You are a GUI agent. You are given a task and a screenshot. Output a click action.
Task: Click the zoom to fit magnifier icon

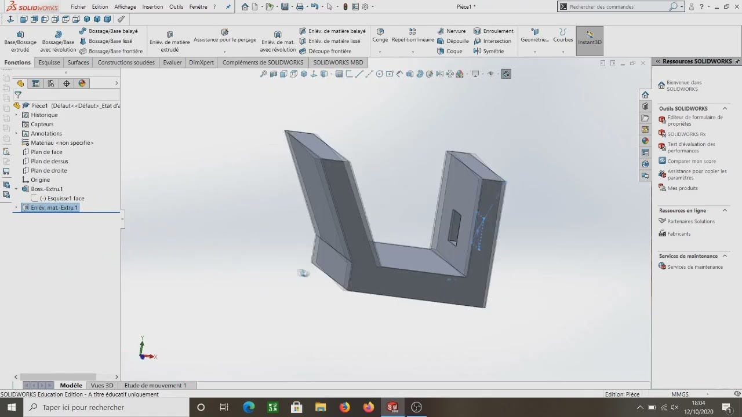coord(264,74)
